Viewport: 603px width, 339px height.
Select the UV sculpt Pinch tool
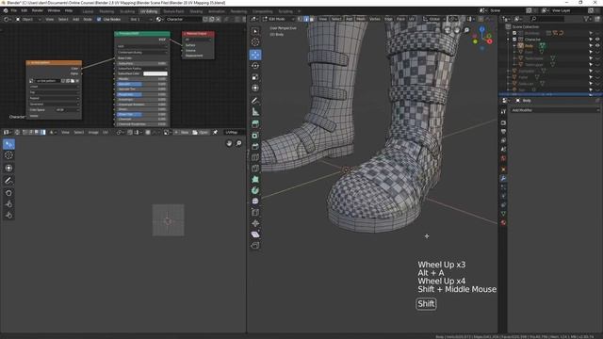click(x=8, y=216)
